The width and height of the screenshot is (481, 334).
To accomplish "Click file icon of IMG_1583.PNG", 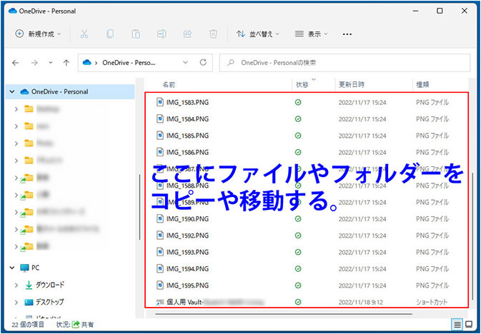I will click(160, 102).
